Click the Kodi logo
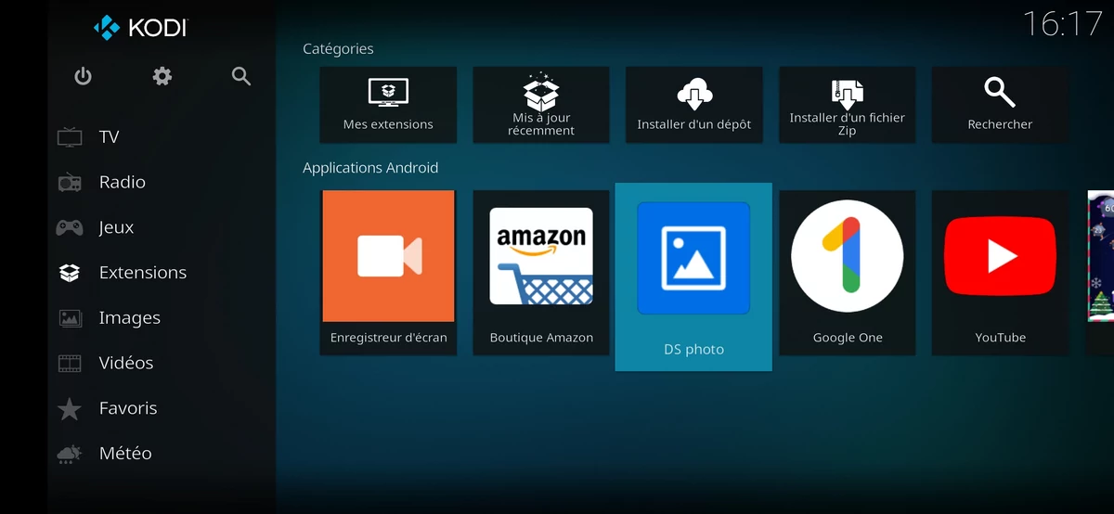Image resolution: width=1114 pixels, height=514 pixels. tap(139, 27)
